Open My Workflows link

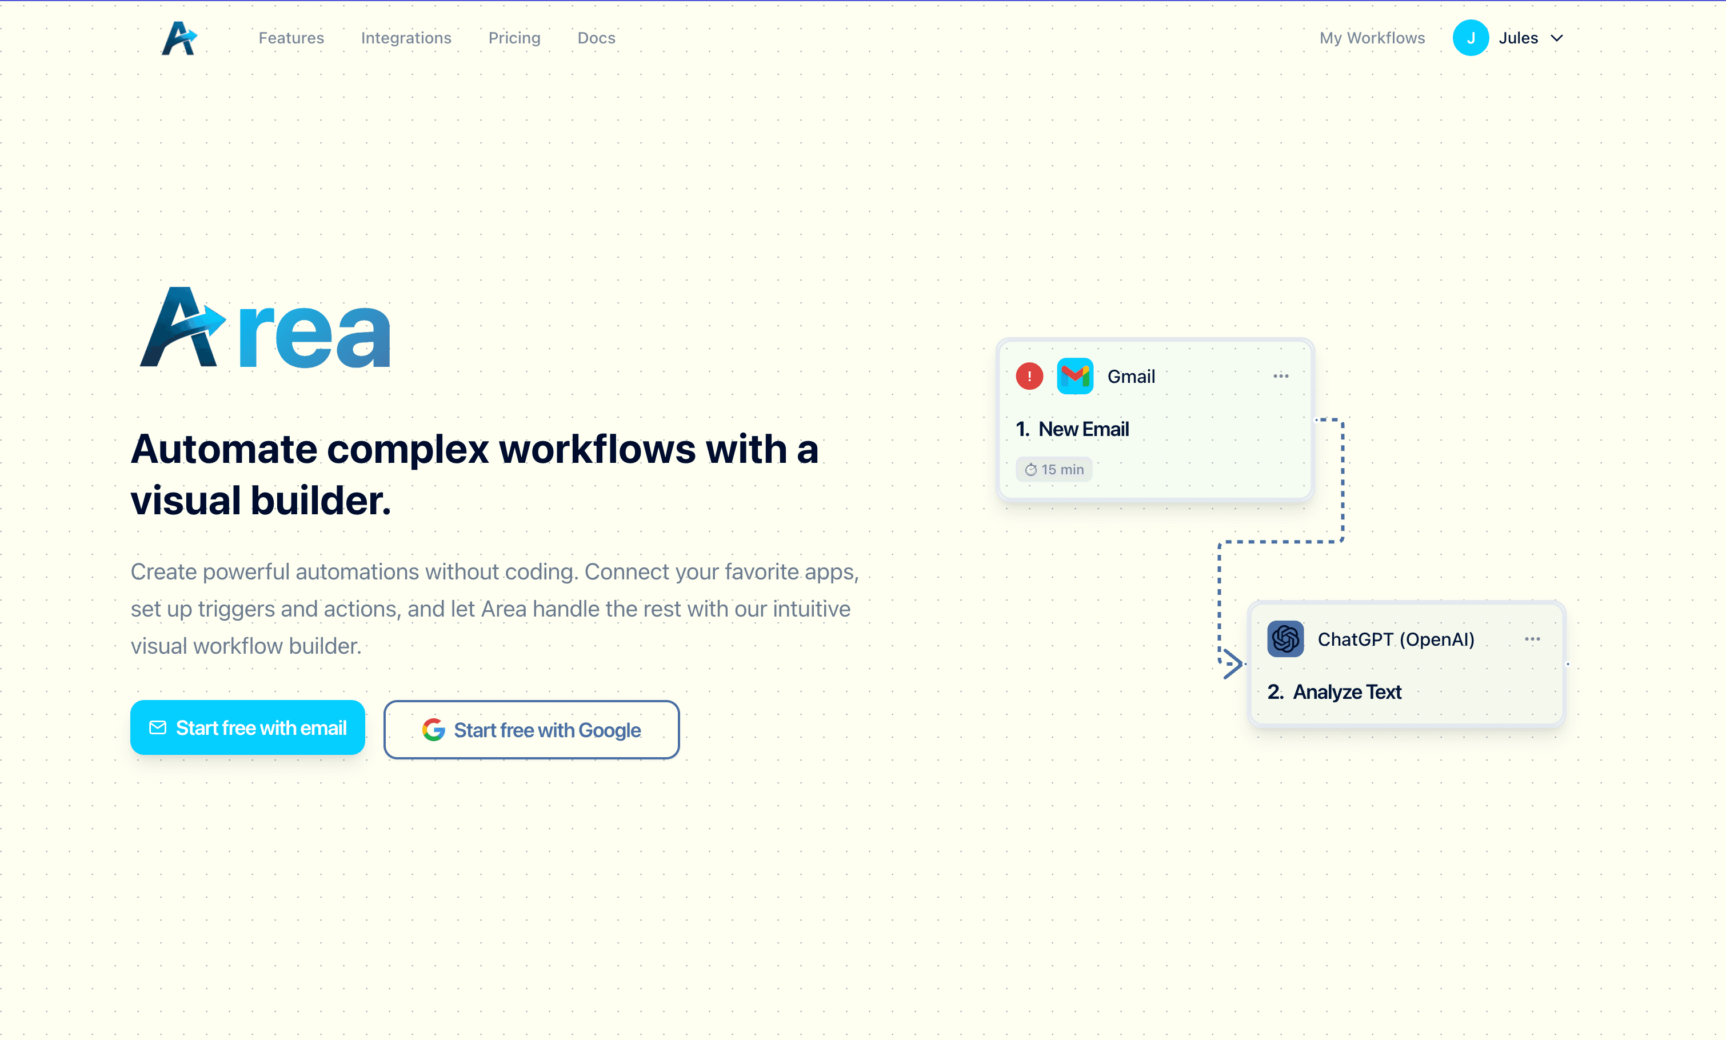tap(1372, 38)
